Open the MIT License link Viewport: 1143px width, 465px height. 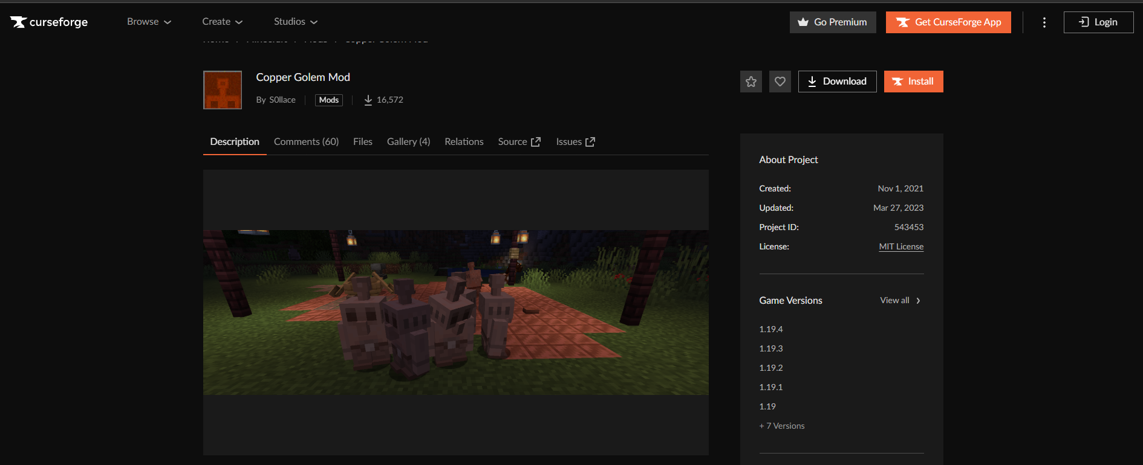pos(901,246)
